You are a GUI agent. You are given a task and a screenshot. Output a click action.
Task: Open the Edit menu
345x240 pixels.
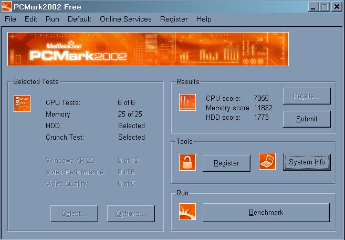point(31,19)
